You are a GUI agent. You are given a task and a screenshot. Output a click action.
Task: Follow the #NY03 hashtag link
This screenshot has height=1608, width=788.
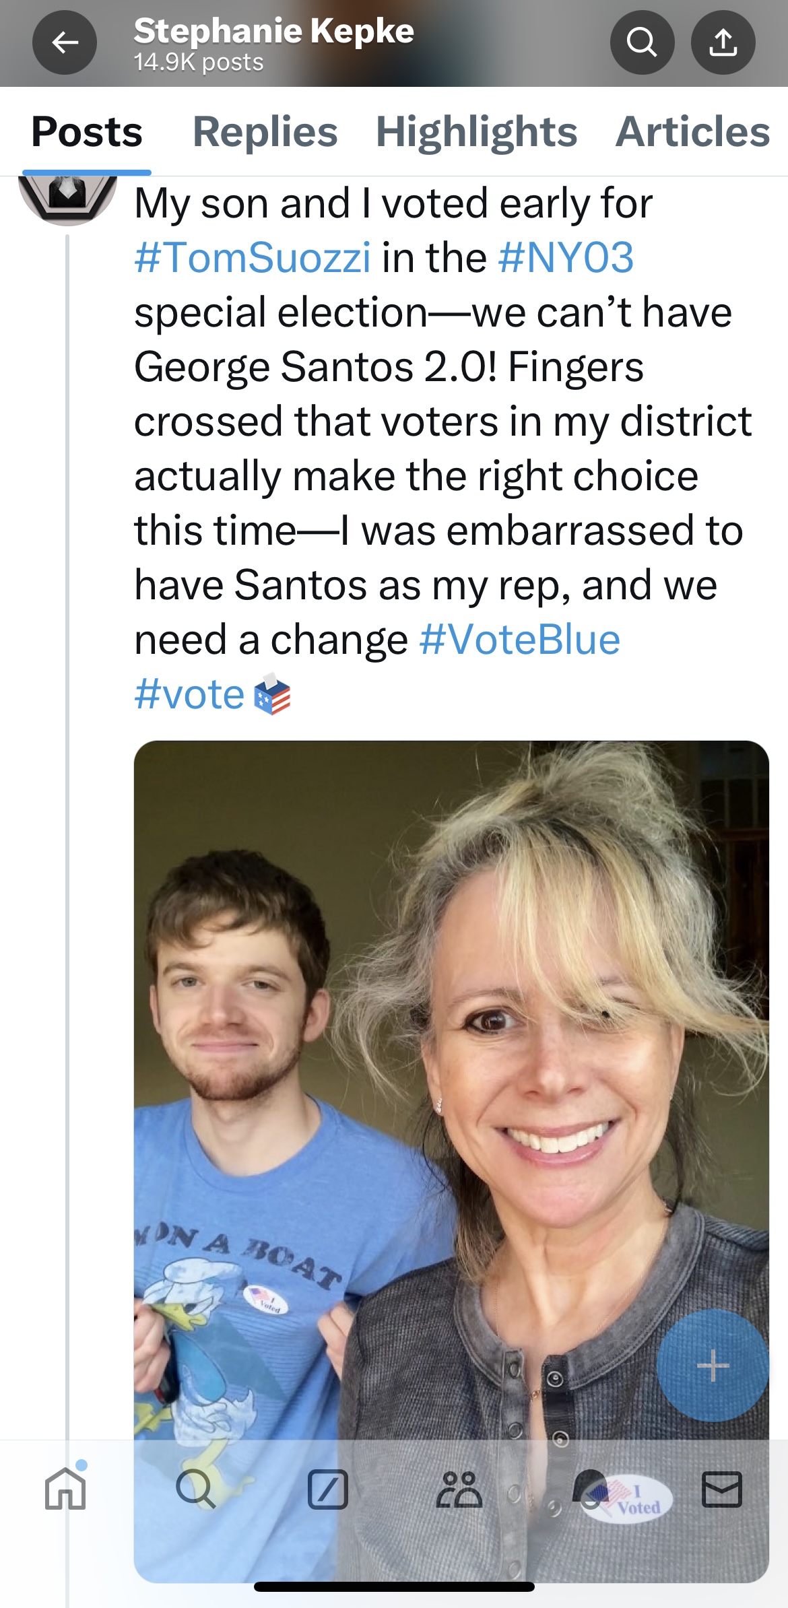pos(566,258)
